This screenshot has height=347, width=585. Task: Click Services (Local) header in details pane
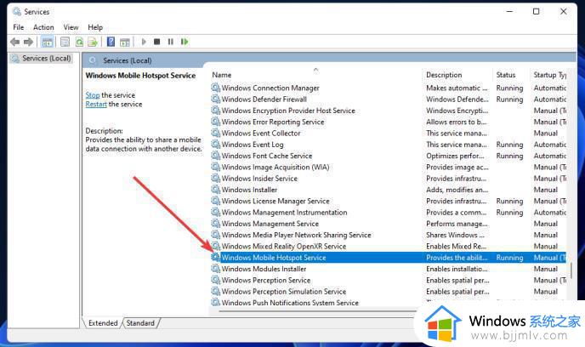(128, 60)
